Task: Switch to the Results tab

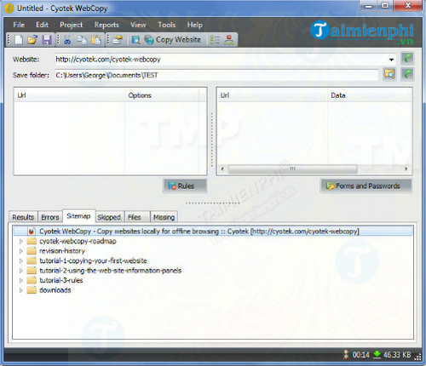Action: pos(23,217)
